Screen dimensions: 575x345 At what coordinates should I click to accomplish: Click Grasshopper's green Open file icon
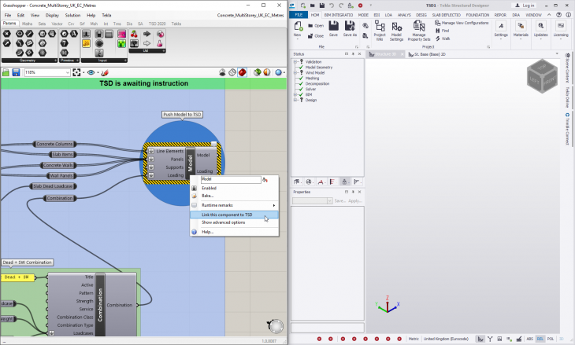pos(6,72)
